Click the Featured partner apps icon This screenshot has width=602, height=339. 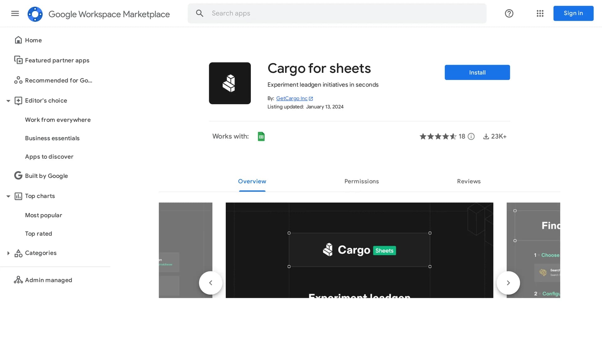[x=18, y=60]
